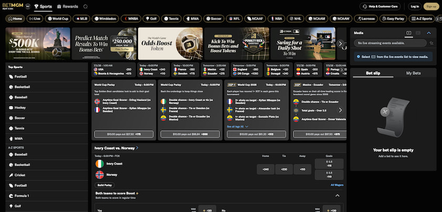Open Formula 1 in A-Z Sports list
The image size is (442, 212).
point(47,196)
